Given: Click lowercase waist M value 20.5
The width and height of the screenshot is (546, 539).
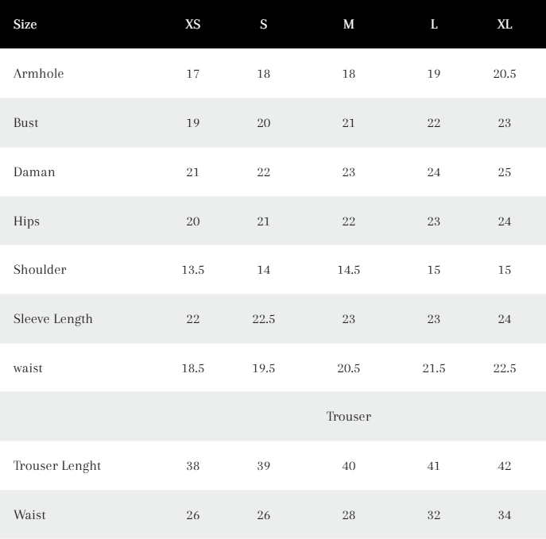Looking at the screenshot, I should [x=349, y=368].
